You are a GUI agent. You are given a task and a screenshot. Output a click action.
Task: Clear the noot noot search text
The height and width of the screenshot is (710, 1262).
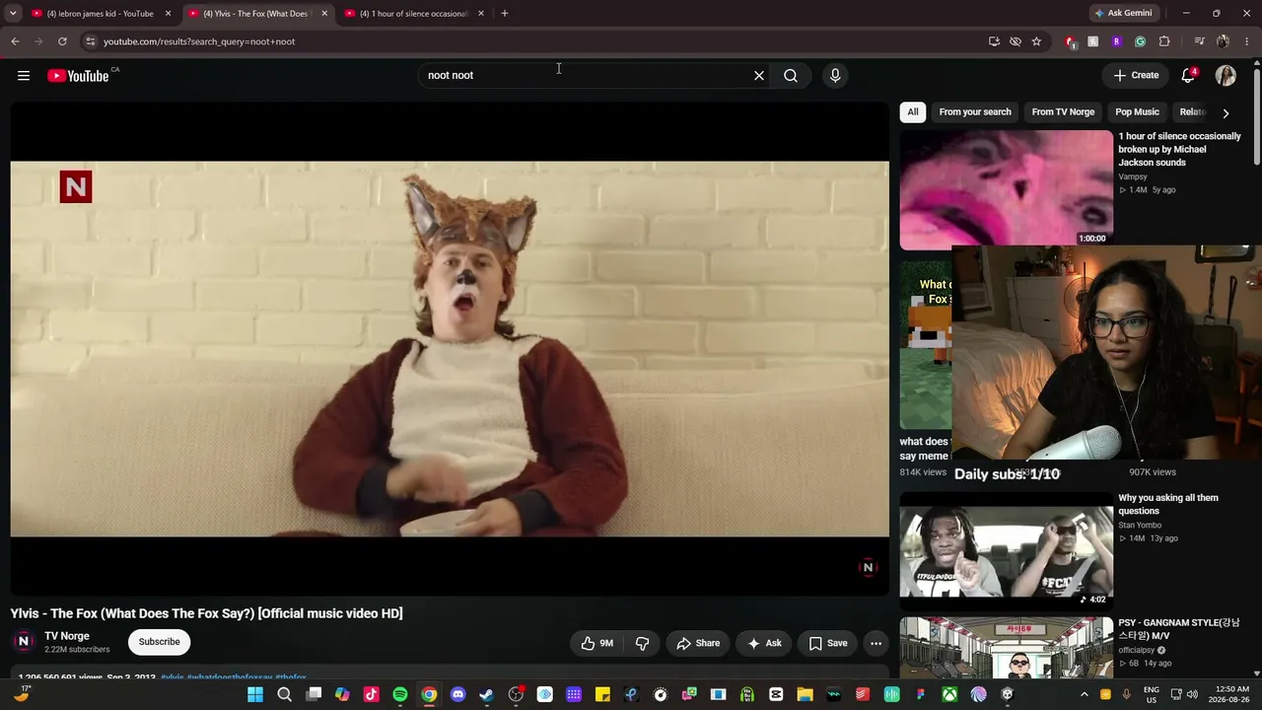pyautogui.click(x=759, y=76)
